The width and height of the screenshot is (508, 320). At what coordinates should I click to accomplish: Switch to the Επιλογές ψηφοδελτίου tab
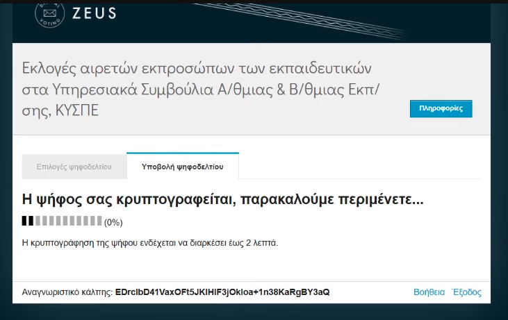pos(74,167)
